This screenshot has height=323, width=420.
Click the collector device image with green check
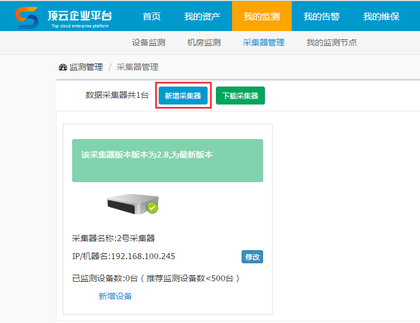point(133,204)
